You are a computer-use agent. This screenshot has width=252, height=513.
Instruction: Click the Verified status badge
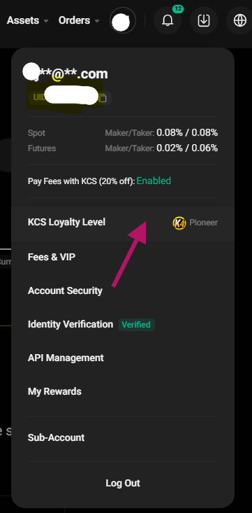136,325
